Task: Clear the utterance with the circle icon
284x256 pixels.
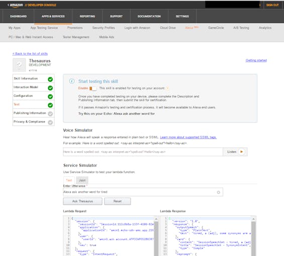Action: (x=219, y=192)
